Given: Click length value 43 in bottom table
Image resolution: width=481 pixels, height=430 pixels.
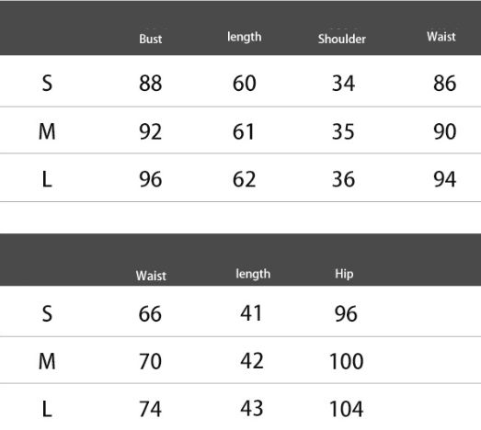Looking at the screenshot, I should [x=252, y=408].
